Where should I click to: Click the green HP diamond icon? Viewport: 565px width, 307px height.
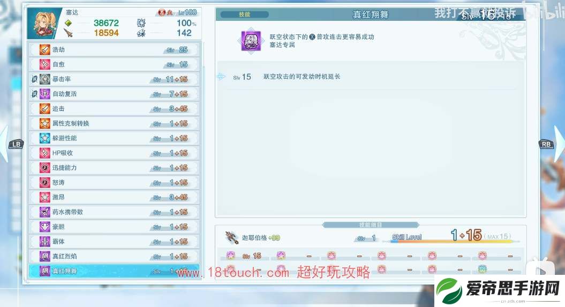click(x=68, y=23)
